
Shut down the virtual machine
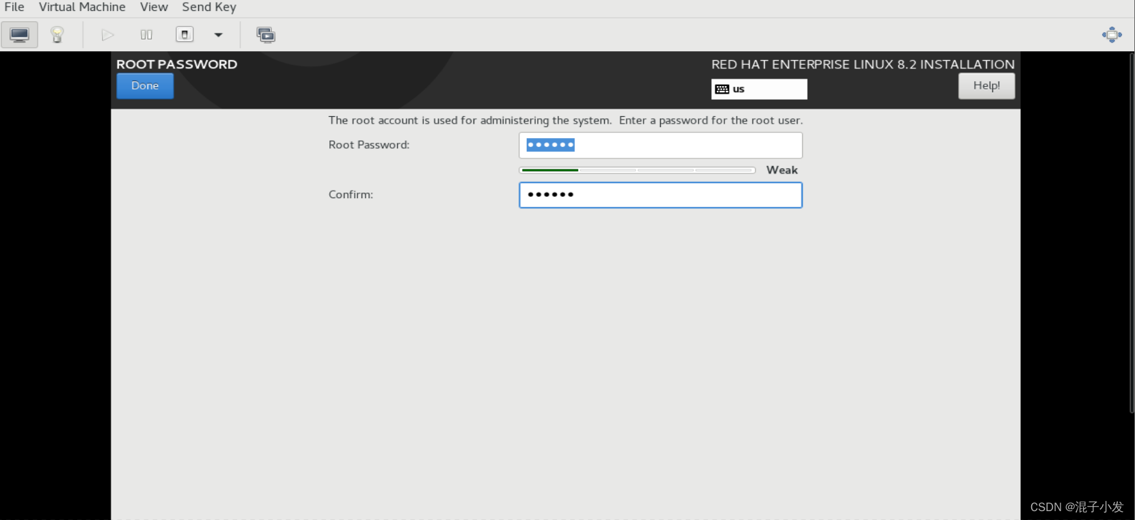click(x=184, y=35)
